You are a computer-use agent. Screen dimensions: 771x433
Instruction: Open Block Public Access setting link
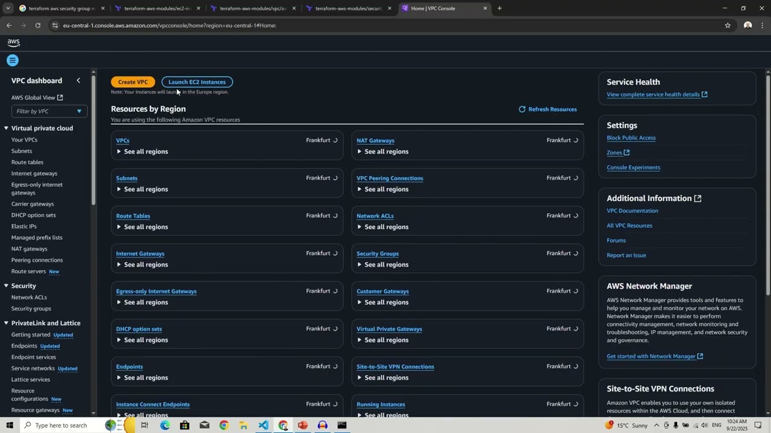(631, 138)
